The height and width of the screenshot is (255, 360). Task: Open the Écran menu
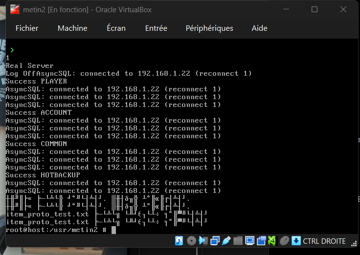click(116, 28)
